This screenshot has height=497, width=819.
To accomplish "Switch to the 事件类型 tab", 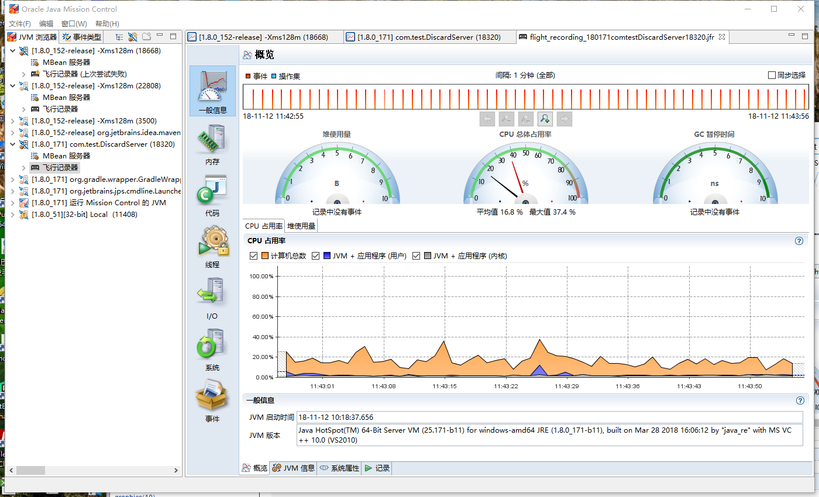I will [x=82, y=37].
